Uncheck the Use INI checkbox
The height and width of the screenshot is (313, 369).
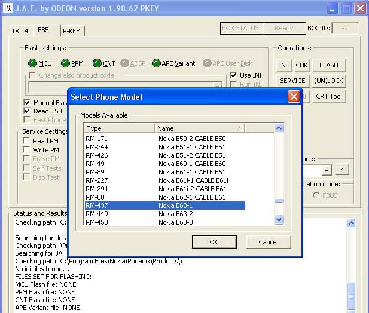tap(233, 75)
